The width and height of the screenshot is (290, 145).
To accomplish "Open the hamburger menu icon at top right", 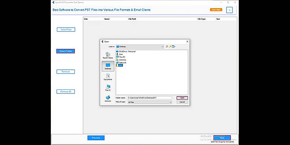I will pyautogui.click(x=230, y=10).
